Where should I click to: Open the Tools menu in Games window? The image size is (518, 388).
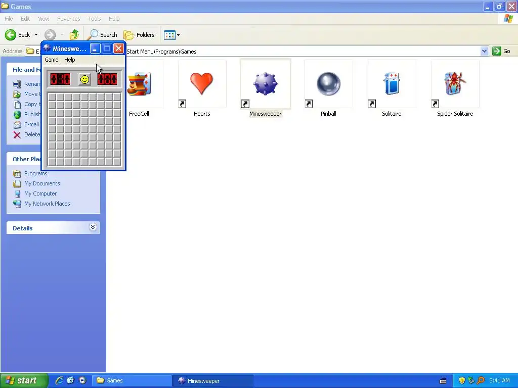tap(94, 19)
